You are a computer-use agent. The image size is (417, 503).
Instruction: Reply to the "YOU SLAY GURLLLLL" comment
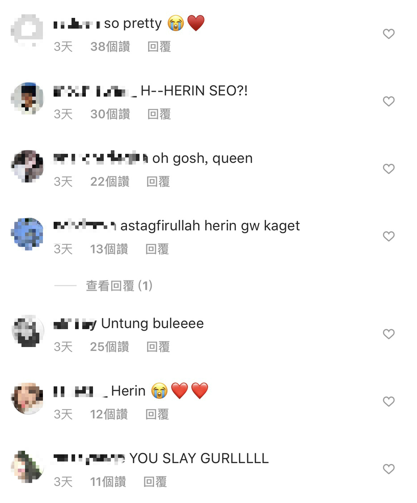tap(155, 482)
